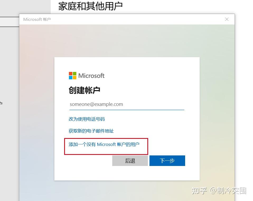253x201 pixels.
Task: Focus the someone@example.com email field
Action: [127, 104]
